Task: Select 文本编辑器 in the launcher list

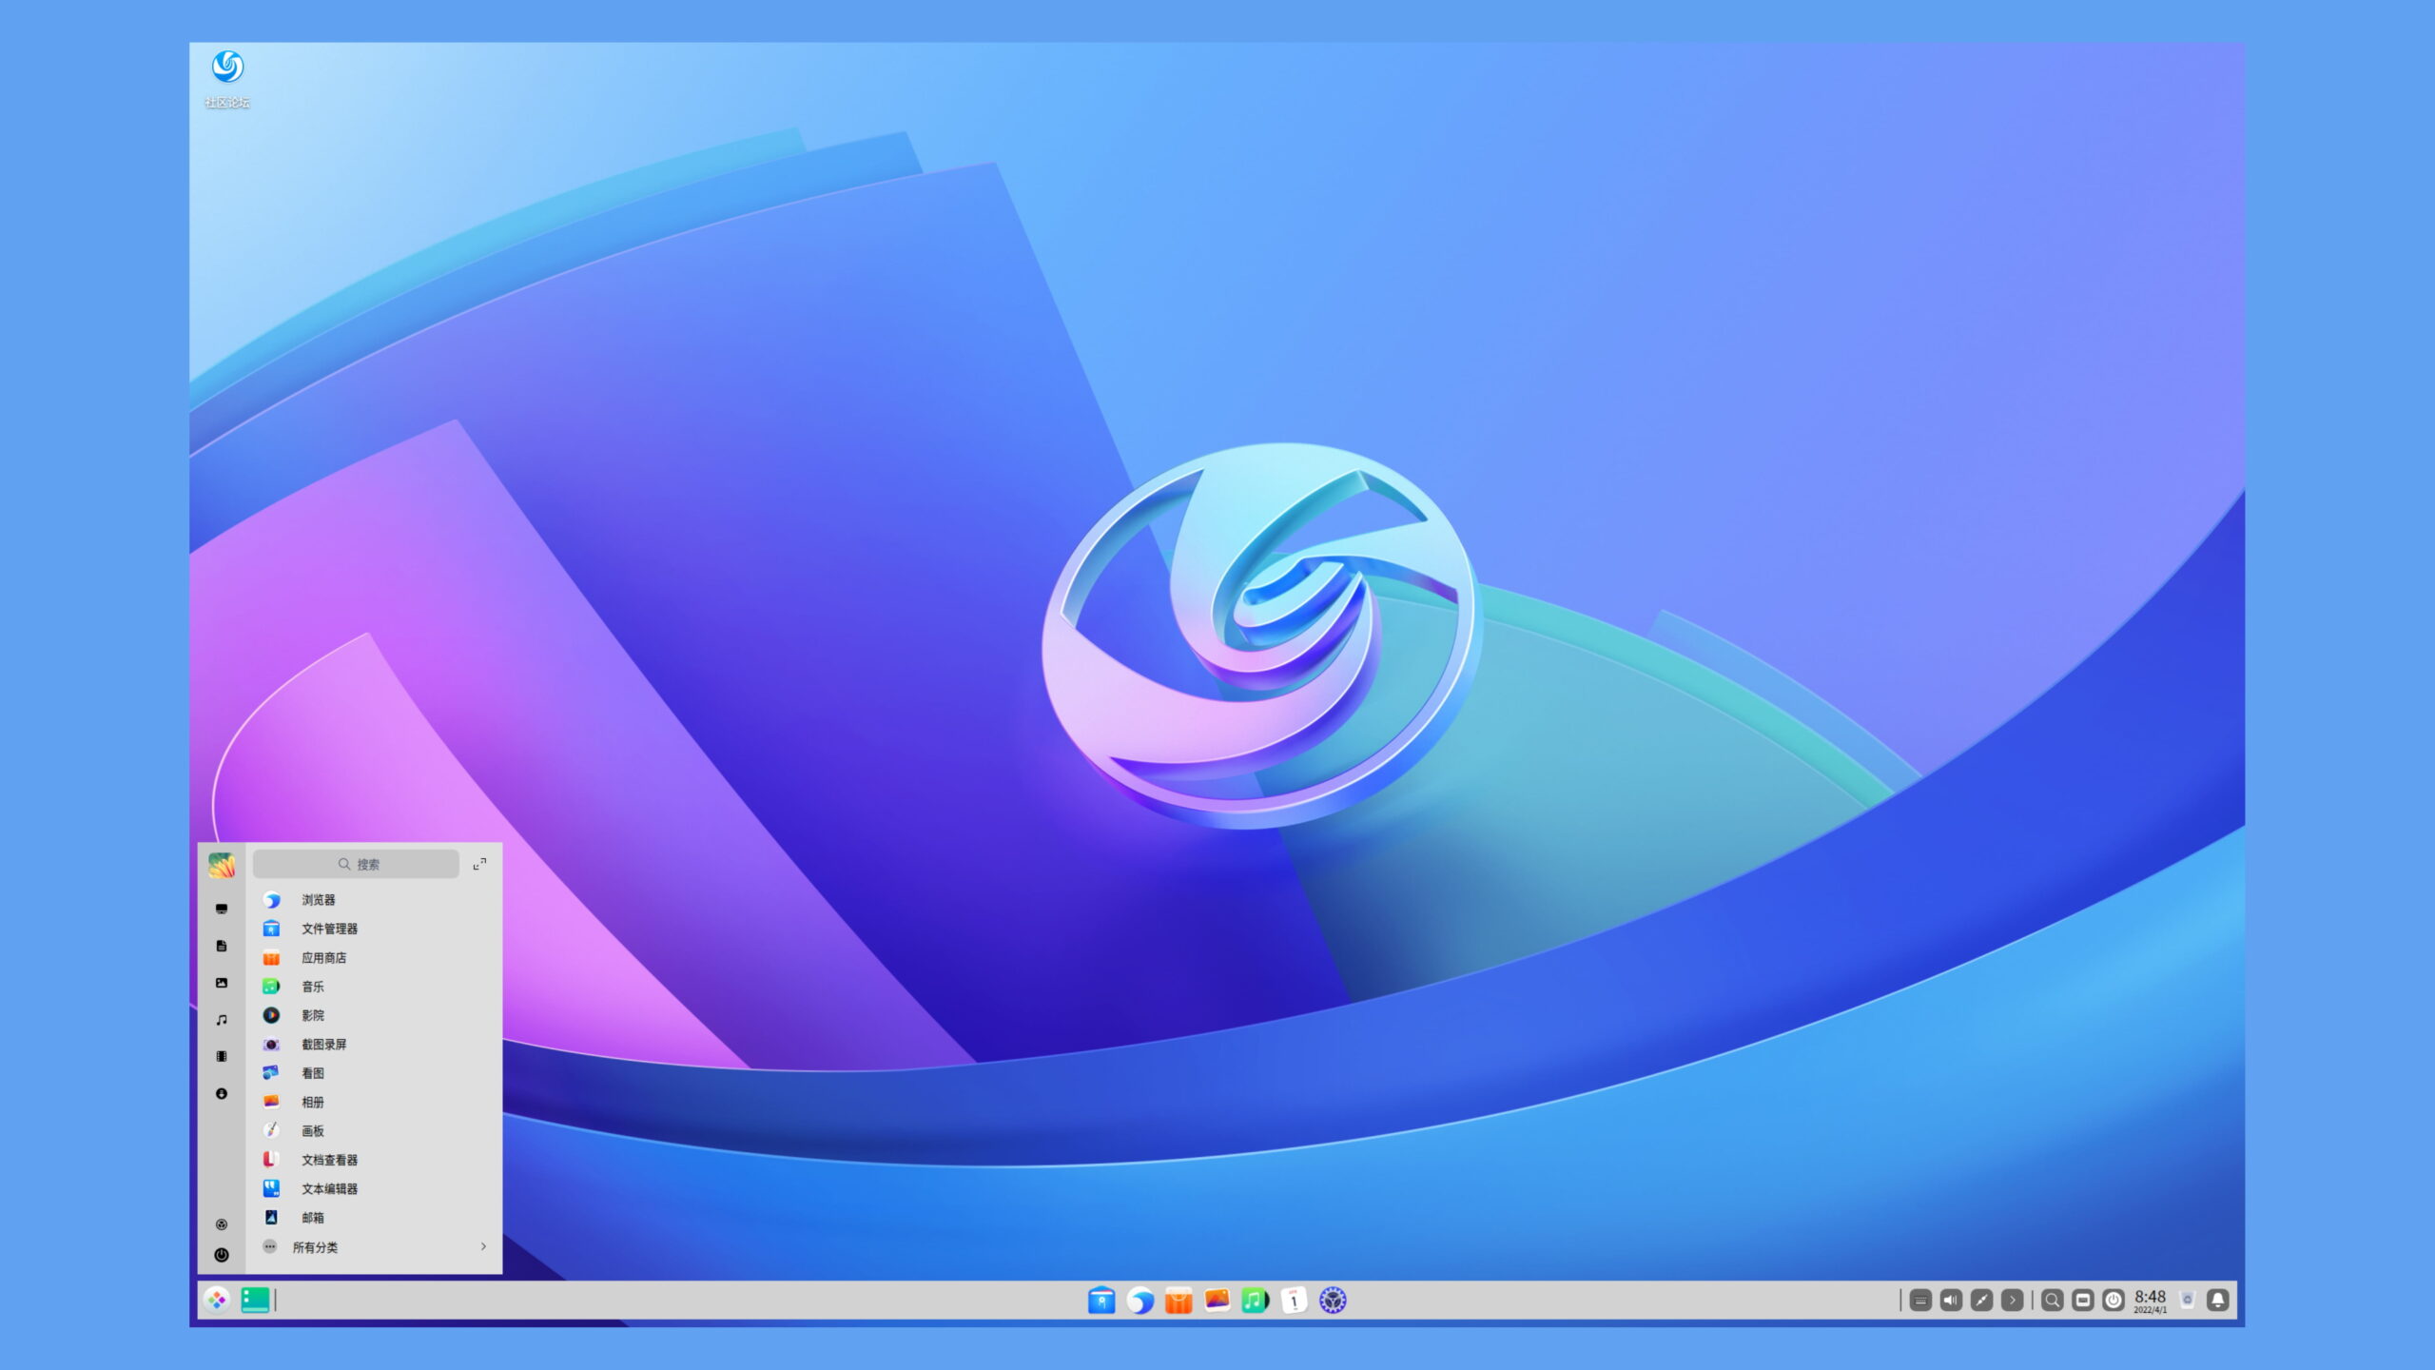Action: click(329, 1188)
